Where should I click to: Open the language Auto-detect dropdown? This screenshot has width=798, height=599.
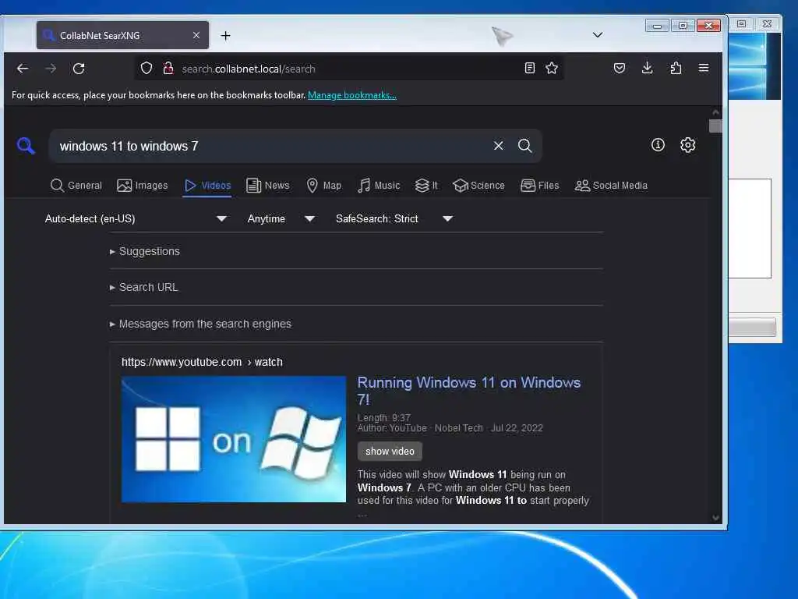pyautogui.click(x=136, y=218)
